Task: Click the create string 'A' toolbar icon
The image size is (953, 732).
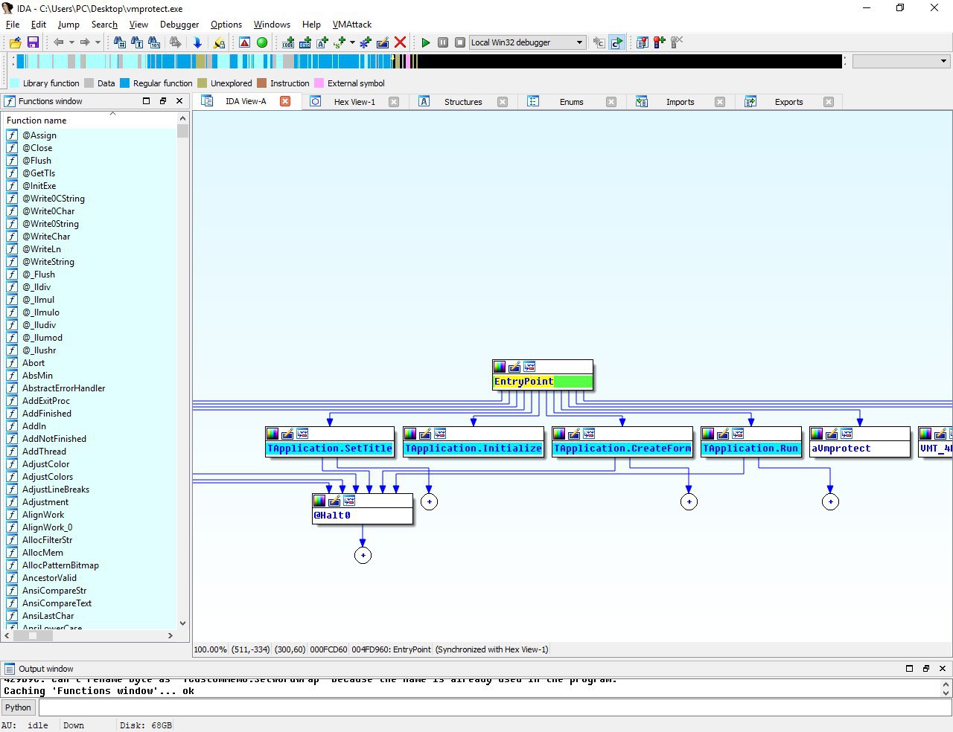Action: coord(322,42)
